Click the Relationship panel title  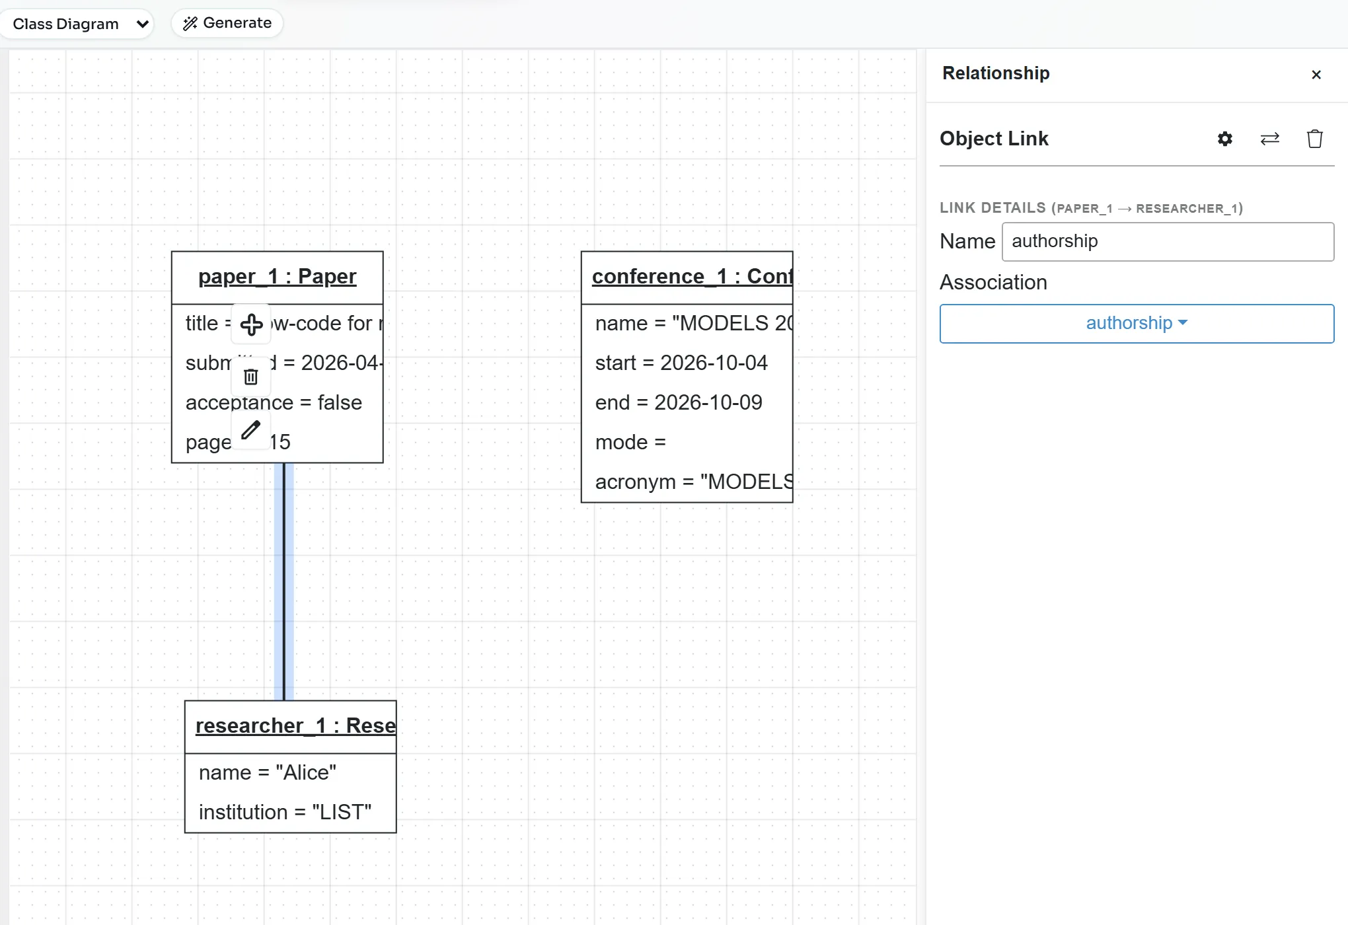click(x=996, y=73)
